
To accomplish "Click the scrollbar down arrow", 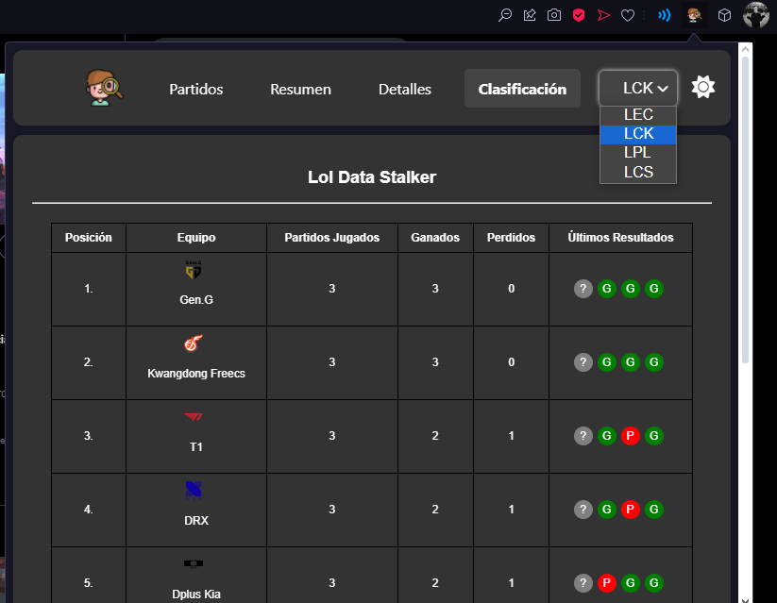I will [745, 599].
